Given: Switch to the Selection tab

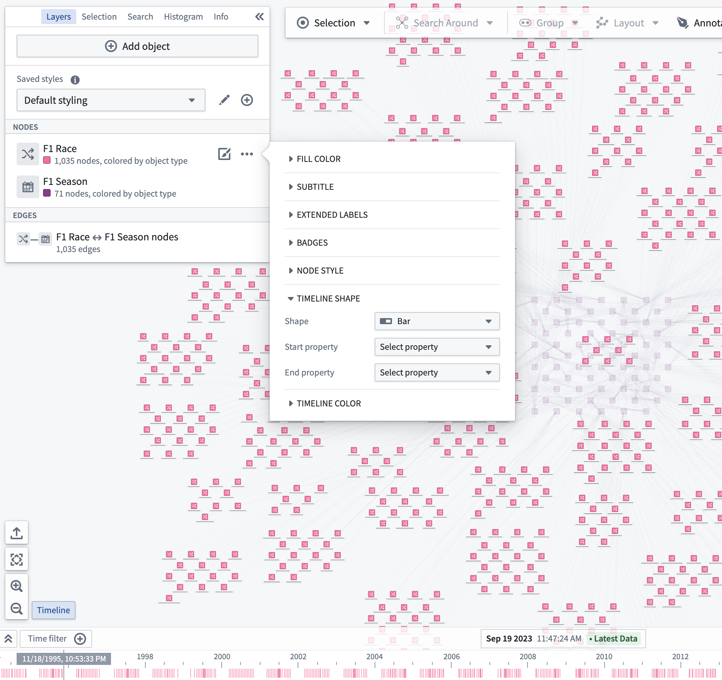Looking at the screenshot, I should click(x=99, y=17).
